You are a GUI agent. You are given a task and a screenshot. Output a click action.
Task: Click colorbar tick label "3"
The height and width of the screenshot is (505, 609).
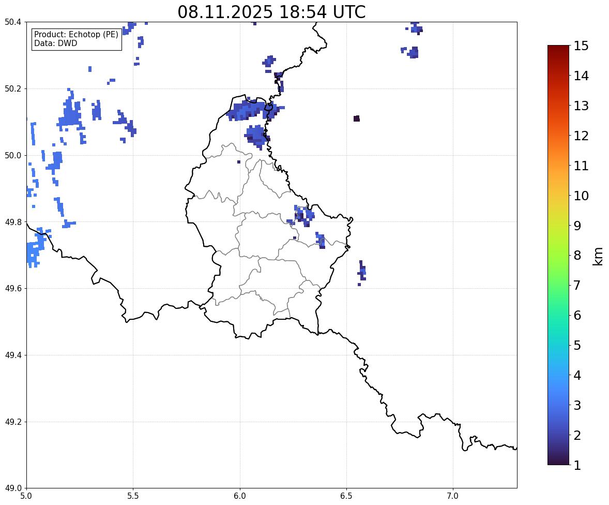coord(577,405)
